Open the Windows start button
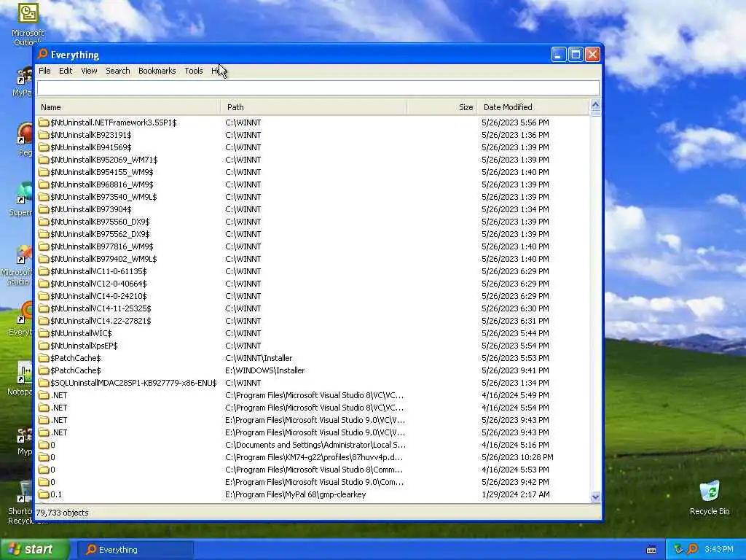 [x=34, y=549]
